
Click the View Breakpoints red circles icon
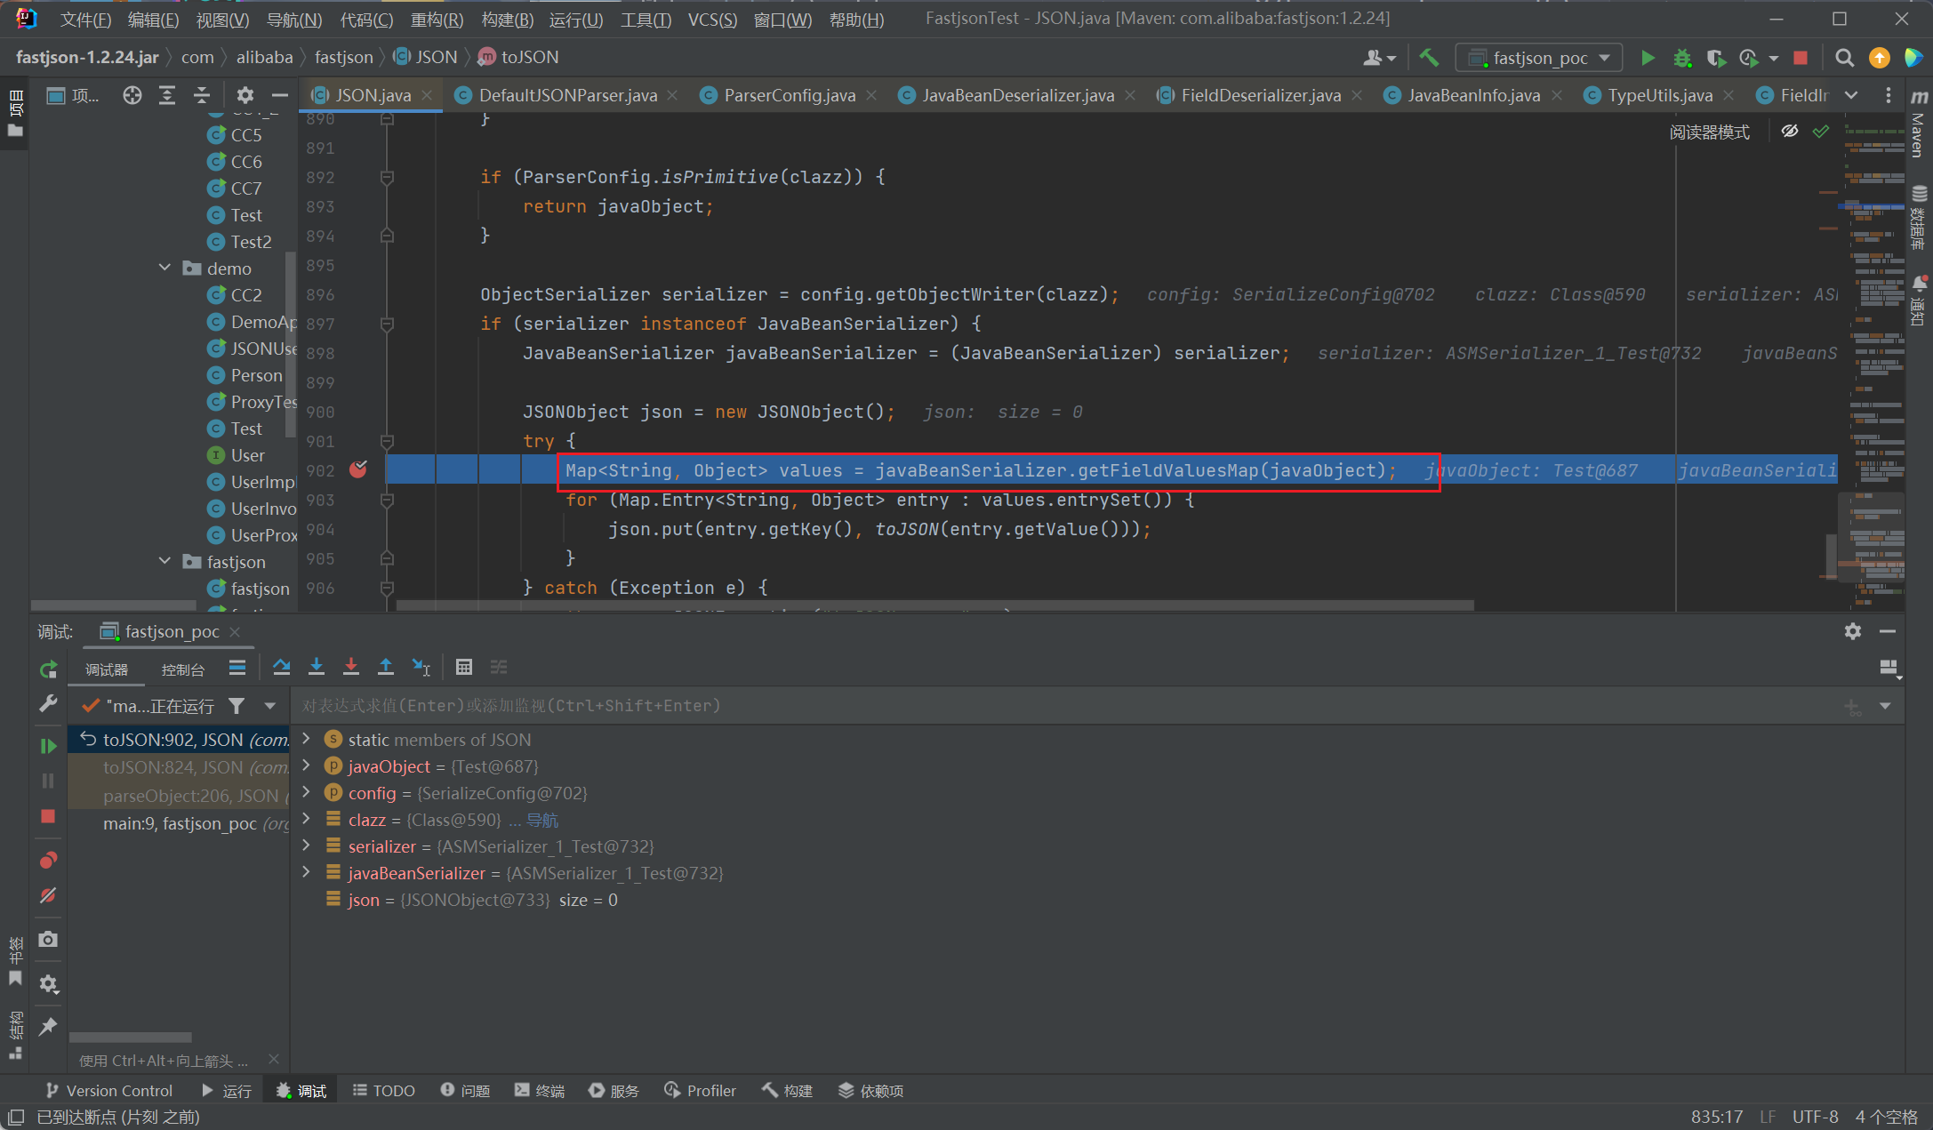tap(48, 860)
